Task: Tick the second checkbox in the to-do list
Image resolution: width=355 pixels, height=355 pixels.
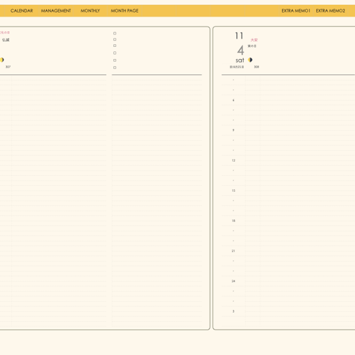Action: (115, 40)
